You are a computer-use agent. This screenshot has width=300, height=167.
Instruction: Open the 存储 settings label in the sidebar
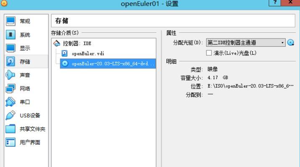coord(25,61)
